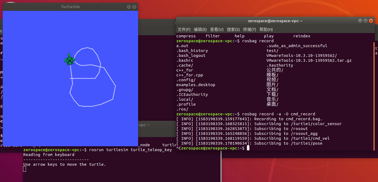This screenshot has width=378, height=182.
Task: Open the 查看(V) terminal menu
Action: [x=217, y=29]
